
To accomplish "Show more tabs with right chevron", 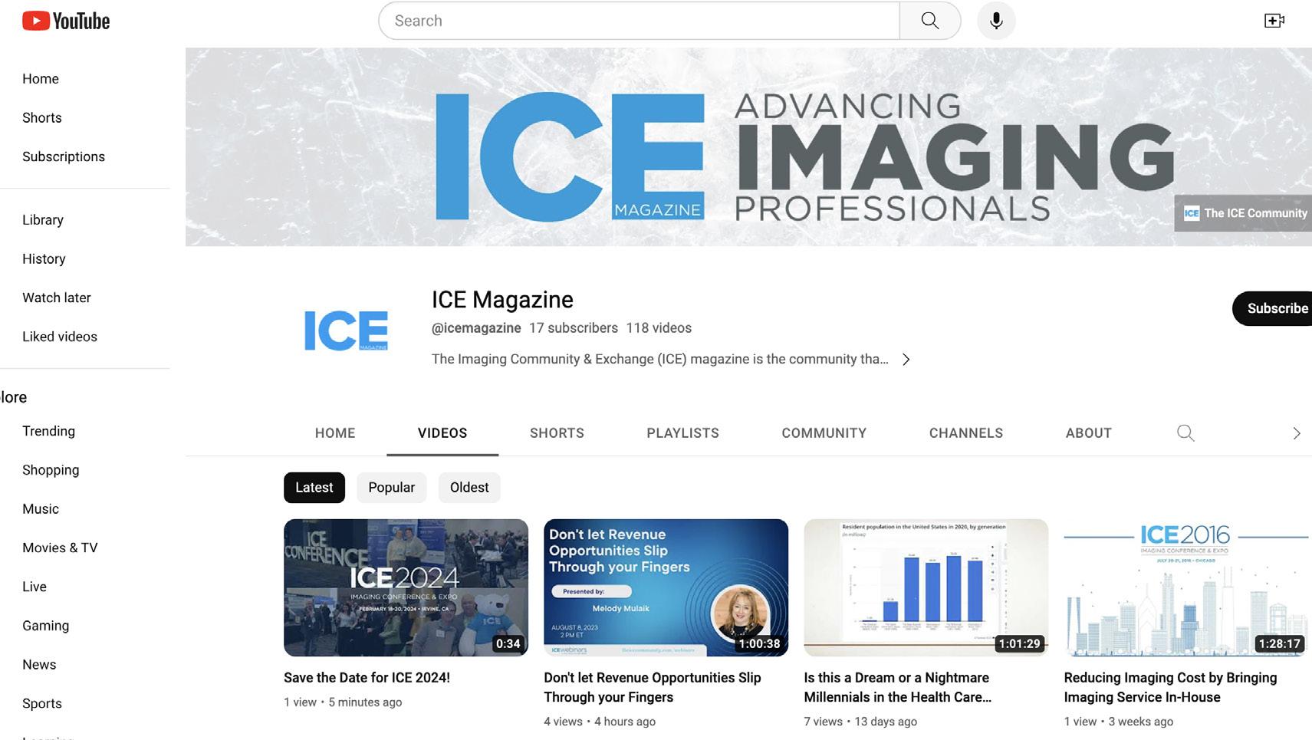I will click(x=1297, y=433).
